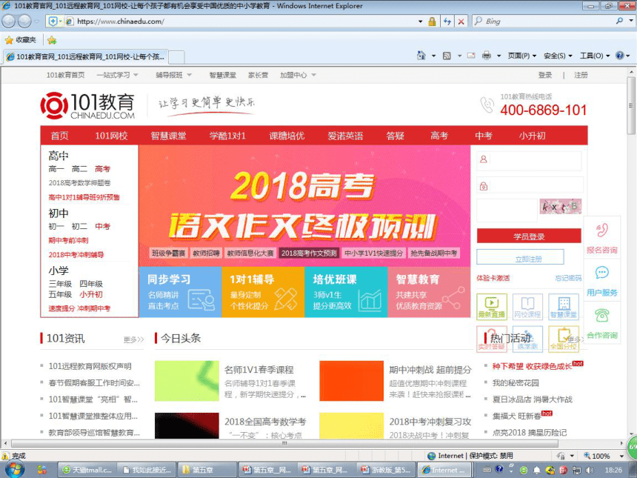
Task: Select 小升初 in the red navigation bar
Action: (532, 136)
